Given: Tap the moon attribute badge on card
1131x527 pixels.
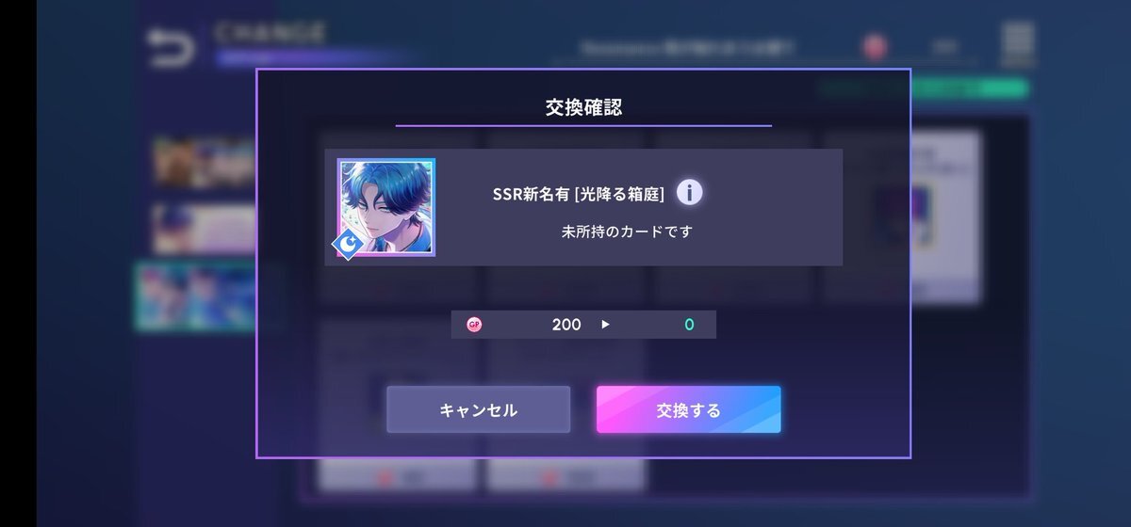Looking at the screenshot, I should [x=349, y=245].
